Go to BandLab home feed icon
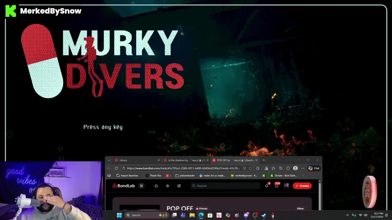 [156, 186]
